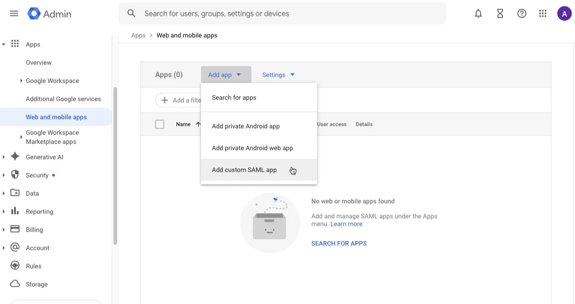Viewport: 575px width, 304px height.
Task: Open the Settings dropdown
Action: pos(279,75)
